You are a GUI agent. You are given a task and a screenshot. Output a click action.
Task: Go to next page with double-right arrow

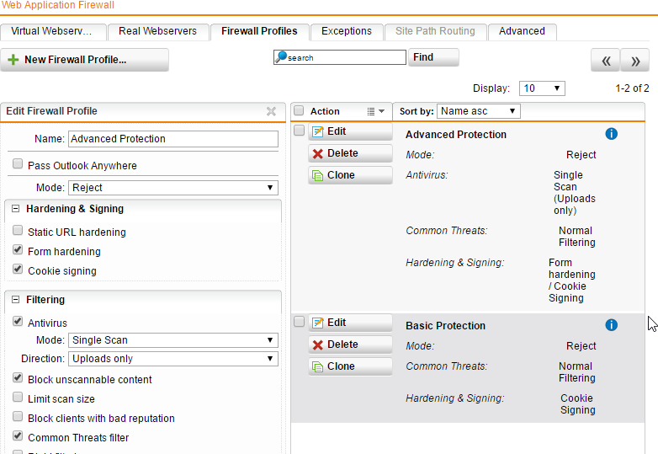[x=635, y=61]
